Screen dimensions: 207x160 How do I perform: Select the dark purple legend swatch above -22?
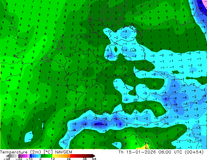pos(19,156)
